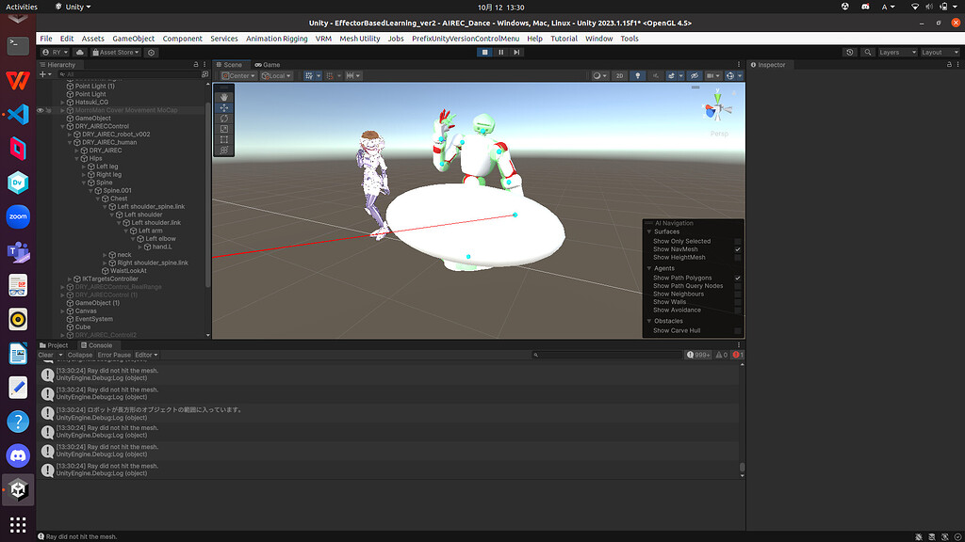Click the error count badge in the Console toolbar
The height and width of the screenshot is (542, 965).
[736, 355]
